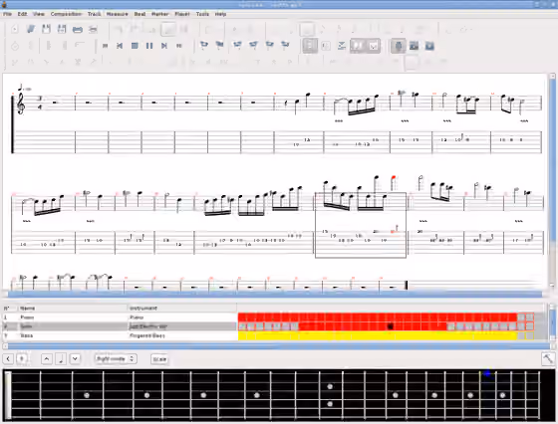Pause playback
Screen dimensions: 558x424
pyautogui.click(x=149, y=46)
